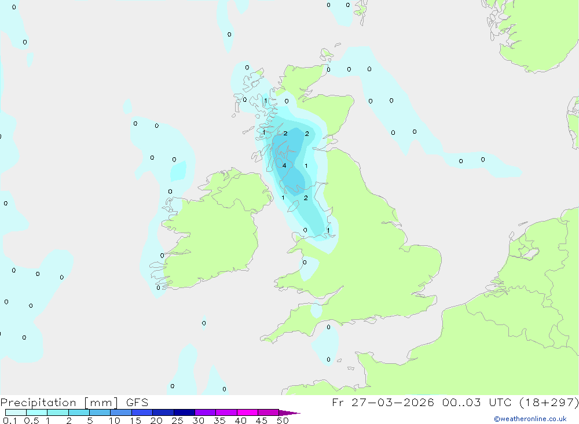This screenshot has height=424, width=579.
Task: Select the 30–35 mm purple legend swatch
Action: click(x=205, y=412)
